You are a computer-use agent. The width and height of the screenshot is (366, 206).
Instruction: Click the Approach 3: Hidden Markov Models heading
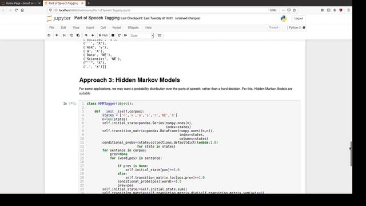(130, 80)
